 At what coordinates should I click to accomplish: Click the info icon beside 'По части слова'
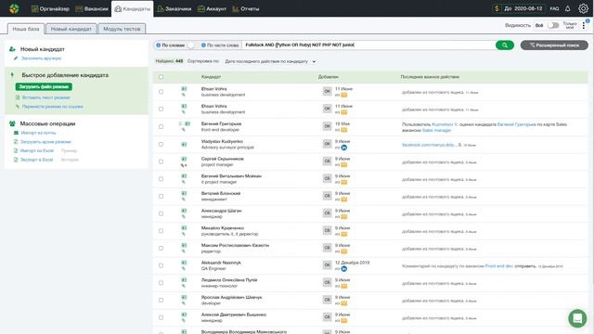[203, 45]
